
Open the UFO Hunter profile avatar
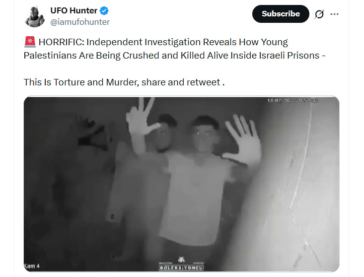coord(35,17)
